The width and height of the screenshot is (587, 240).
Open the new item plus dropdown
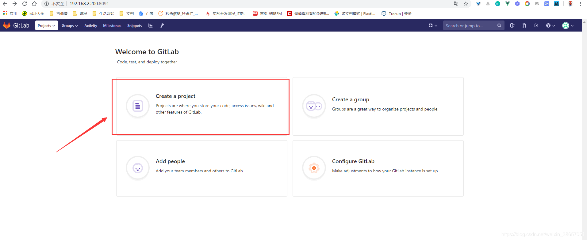433,26
